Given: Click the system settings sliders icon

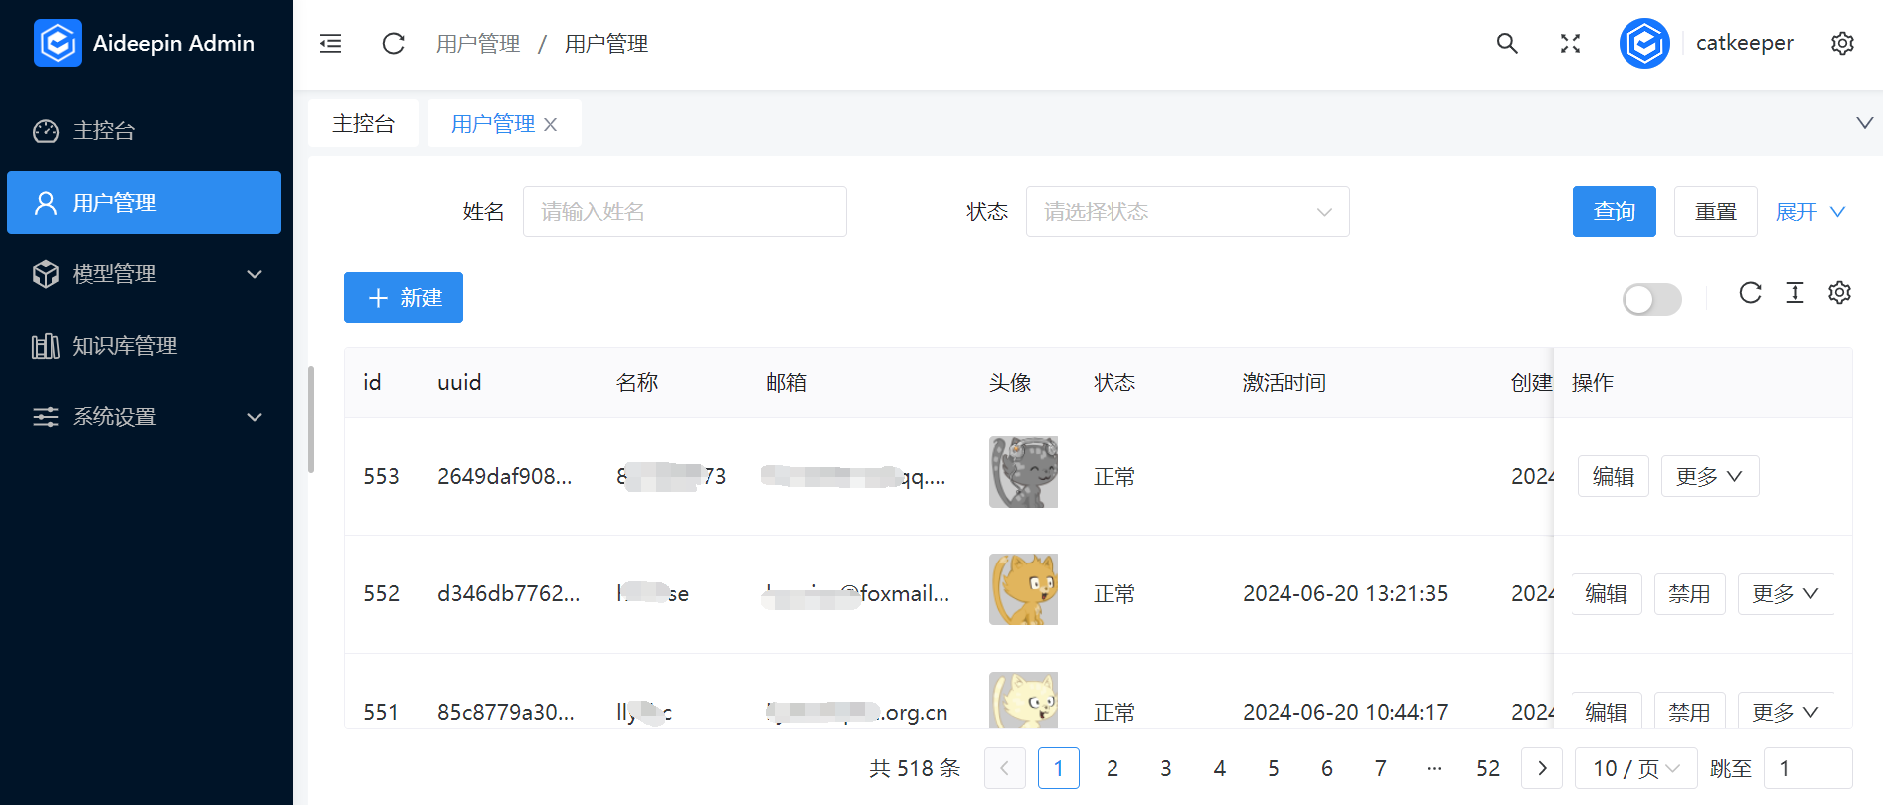Looking at the screenshot, I should [x=46, y=417].
